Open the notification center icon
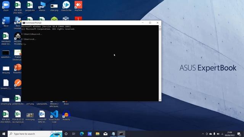 click(239, 134)
